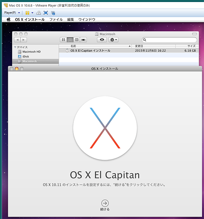
Task: Switch Finder to list view
Action: coord(70,40)
